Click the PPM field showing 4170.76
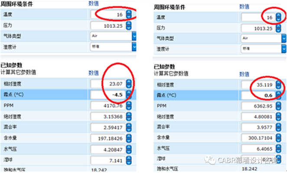The image size is (287, 173). [108, 106]
